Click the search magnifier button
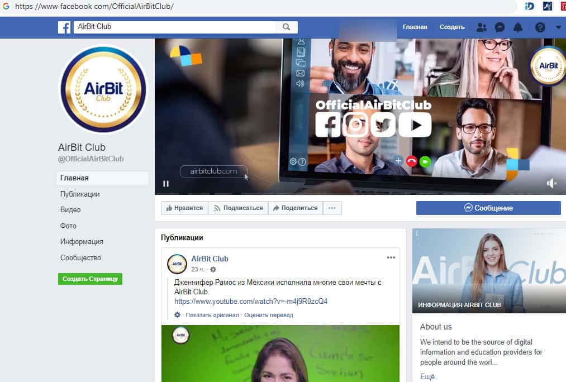 tap(286, 27)
